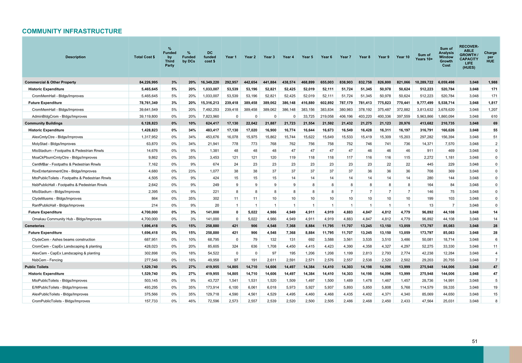Select the Cemeteries row label
The image size is (522, 363).
[x=34, y=226]
